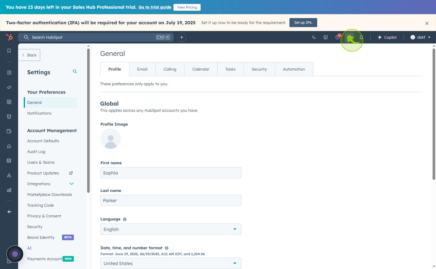Select the Profile tab
436x269 pixels.
tap(115, 69)
